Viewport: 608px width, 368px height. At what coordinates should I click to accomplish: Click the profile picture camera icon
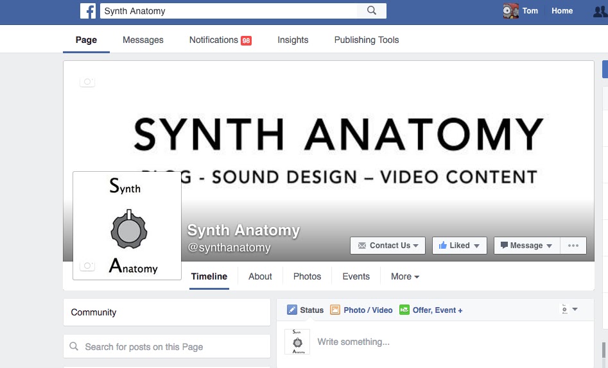point(87,265)
